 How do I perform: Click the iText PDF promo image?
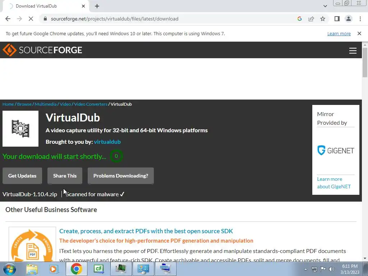point(32,244)
